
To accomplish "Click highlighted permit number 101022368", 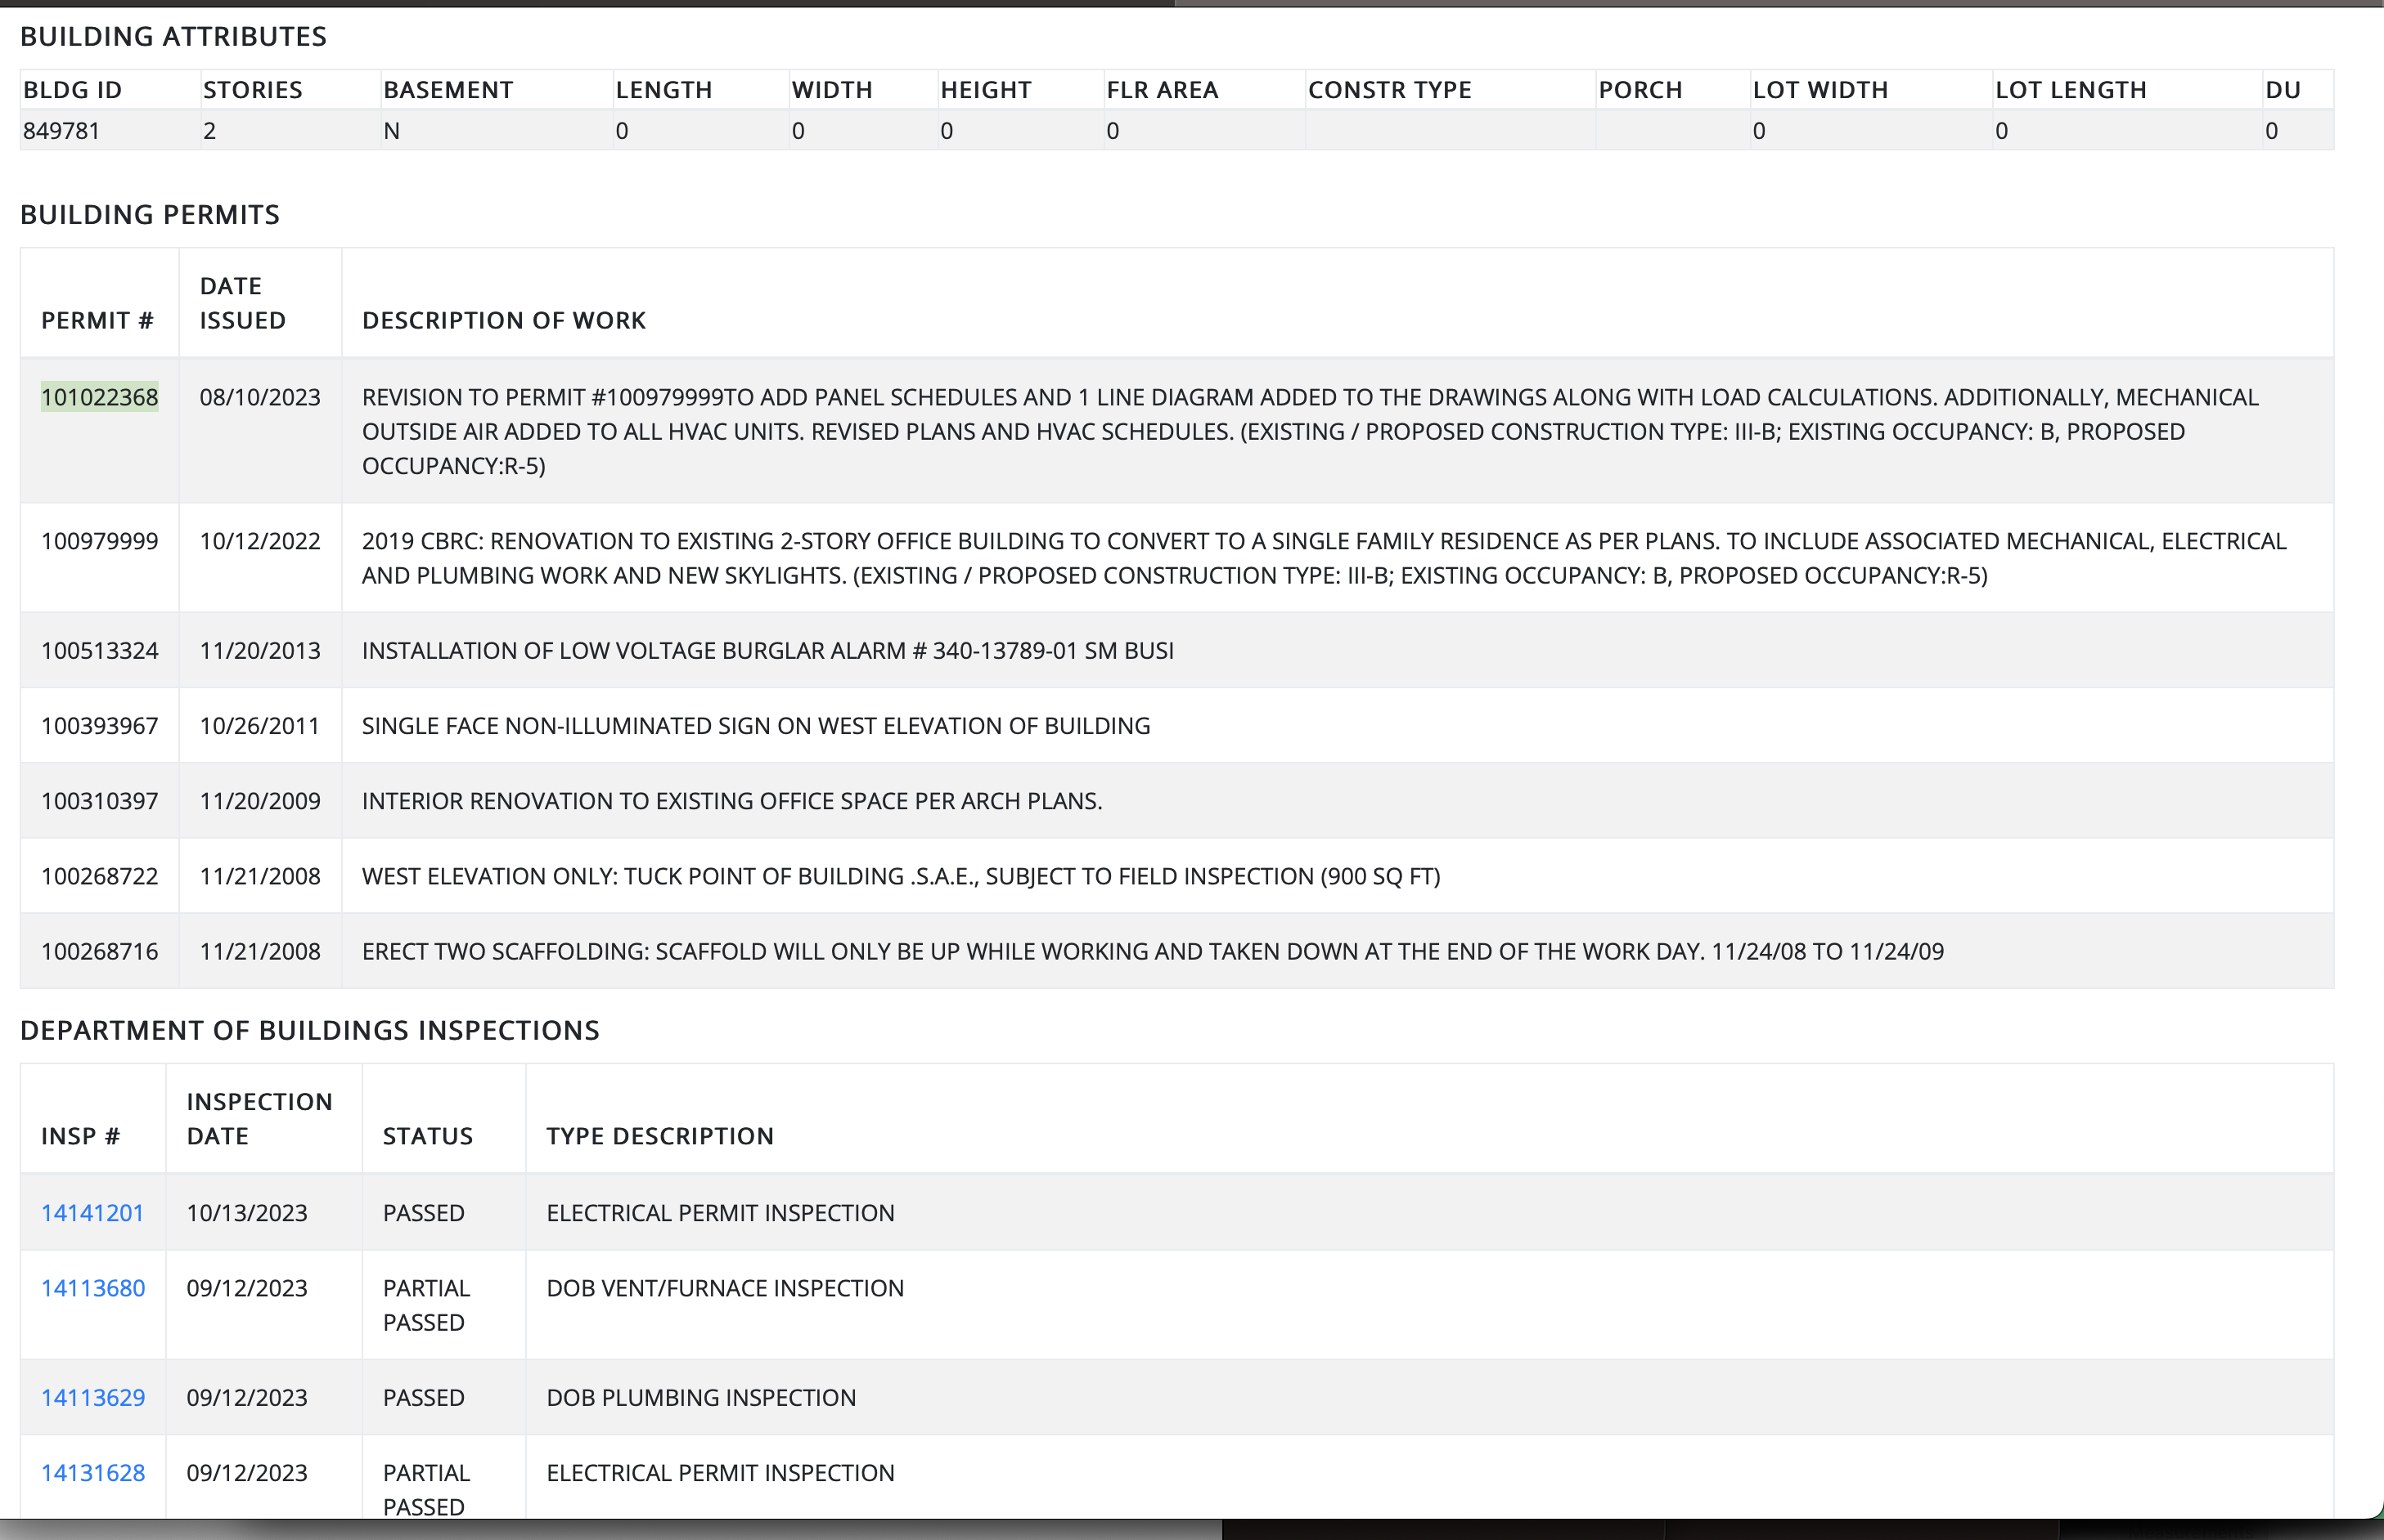I will 99,397.
